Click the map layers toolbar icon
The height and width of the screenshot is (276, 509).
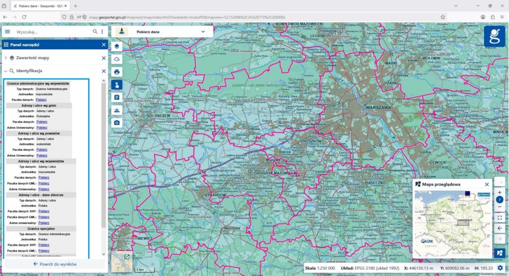pos(117,46)
